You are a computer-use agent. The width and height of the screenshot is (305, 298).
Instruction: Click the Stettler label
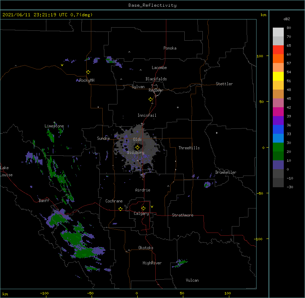point(224,84)
